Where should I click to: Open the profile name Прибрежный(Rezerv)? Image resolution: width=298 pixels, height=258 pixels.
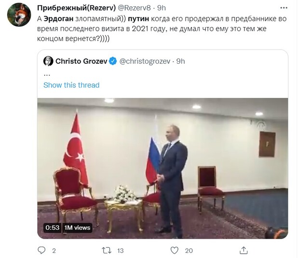pos(76,7)
